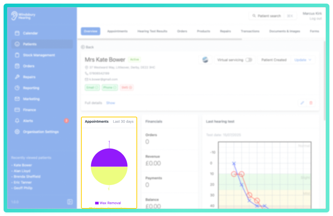Click the Email consent tag
This screenshot has height=216, width=333.
pyautogui.click(x=92, y=87)
